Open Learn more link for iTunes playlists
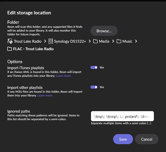 pos(63,76)
